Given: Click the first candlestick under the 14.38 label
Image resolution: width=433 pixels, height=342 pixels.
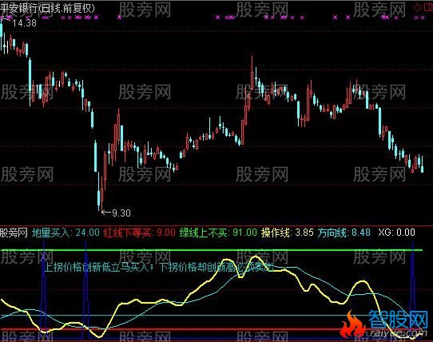Looking at the screenshot, I should (x=2, y=35).
